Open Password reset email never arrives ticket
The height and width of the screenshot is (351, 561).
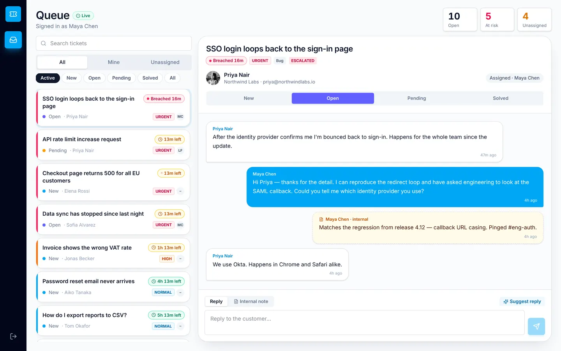pos(113,287)
